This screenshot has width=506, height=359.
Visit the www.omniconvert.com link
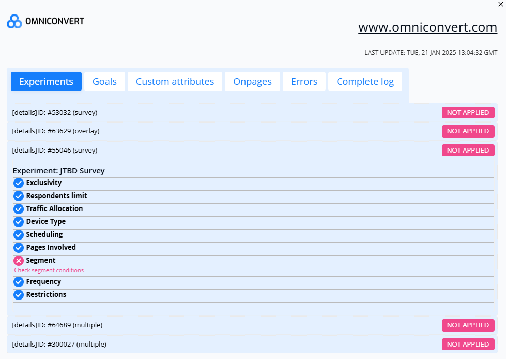point(427,27)
